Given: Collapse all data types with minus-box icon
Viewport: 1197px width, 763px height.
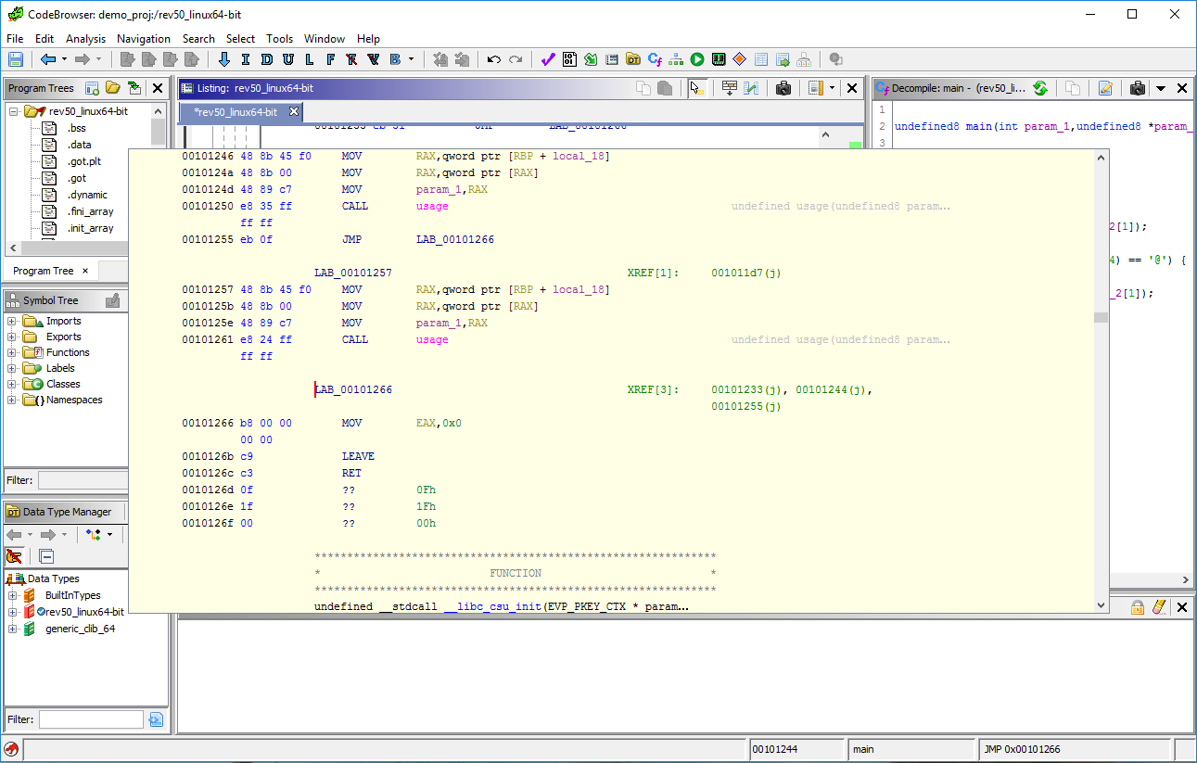Looking at the screenshot, I should (x=46, y=556).
